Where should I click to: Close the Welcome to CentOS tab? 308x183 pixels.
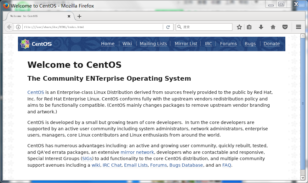click(x=69, y=16)
